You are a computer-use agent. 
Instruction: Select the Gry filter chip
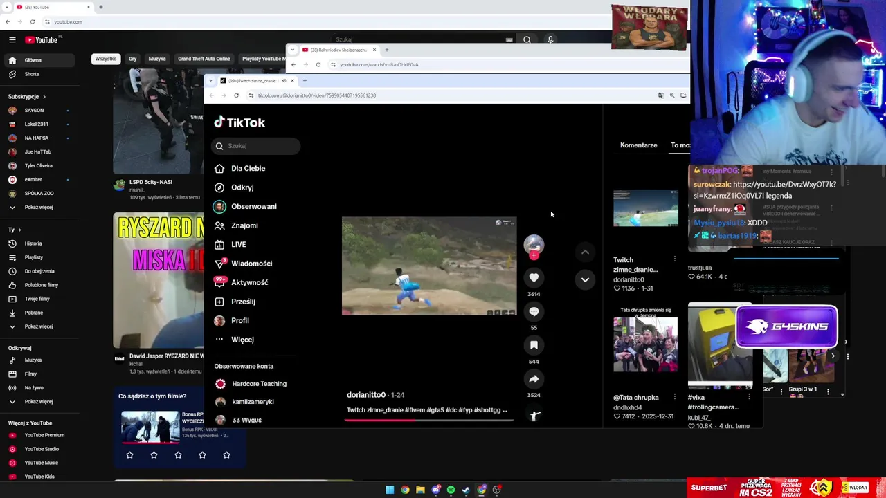[132, 59]
